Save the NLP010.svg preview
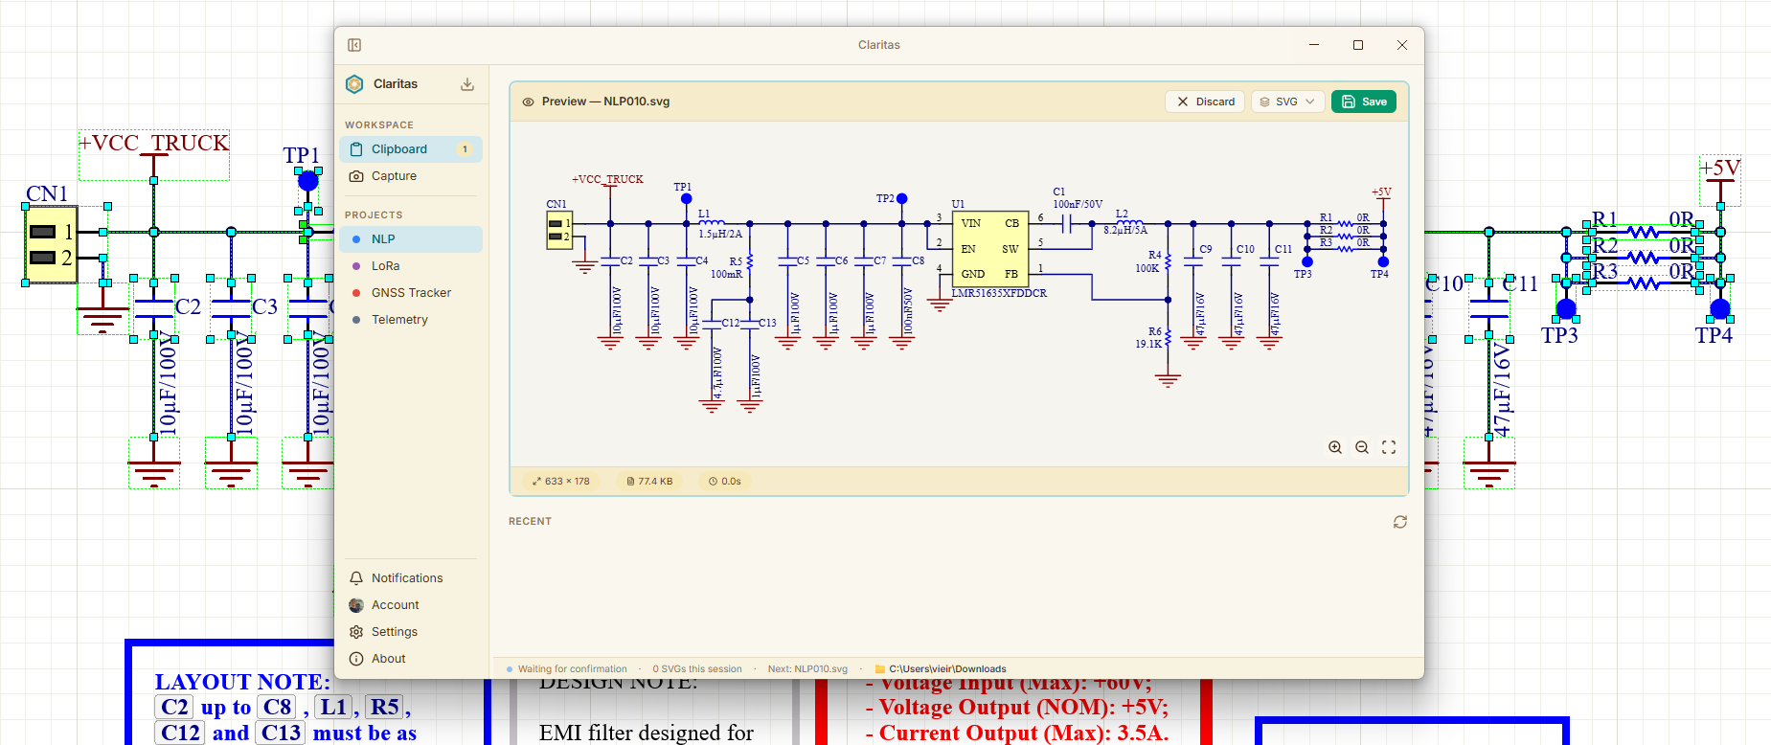Screen dimensions: 1771x745 click(1364, 102)
